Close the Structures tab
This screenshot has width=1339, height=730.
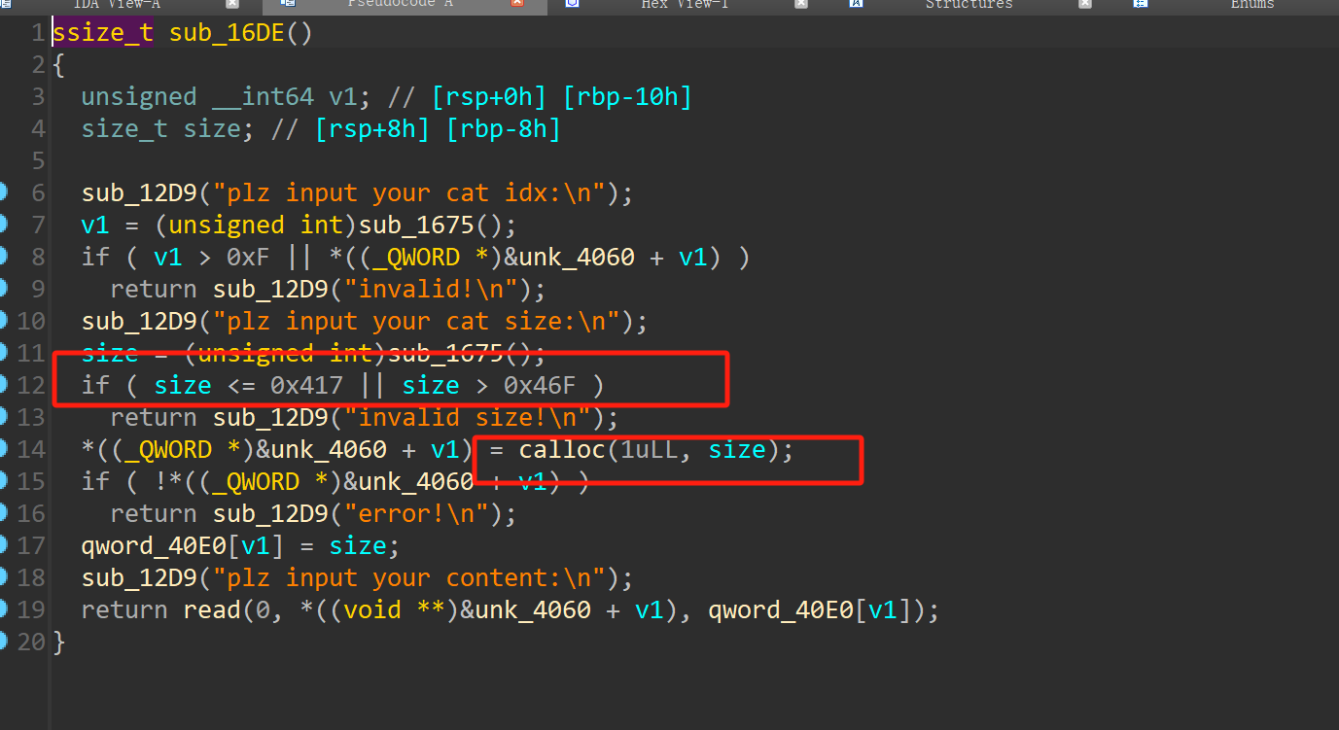pyautogui.click(x=1085, y=4)
